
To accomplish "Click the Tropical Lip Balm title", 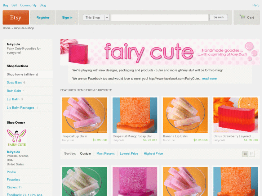I will 75,136.
